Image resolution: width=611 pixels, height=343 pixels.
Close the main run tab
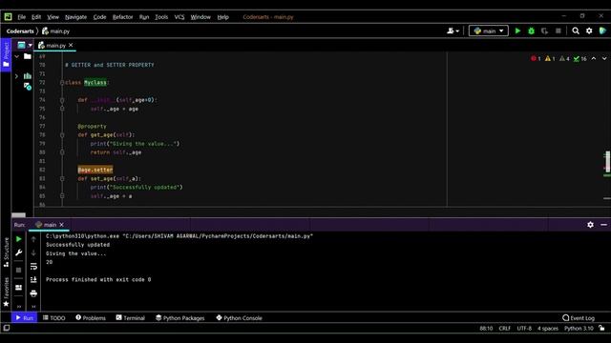coord(61,225)
